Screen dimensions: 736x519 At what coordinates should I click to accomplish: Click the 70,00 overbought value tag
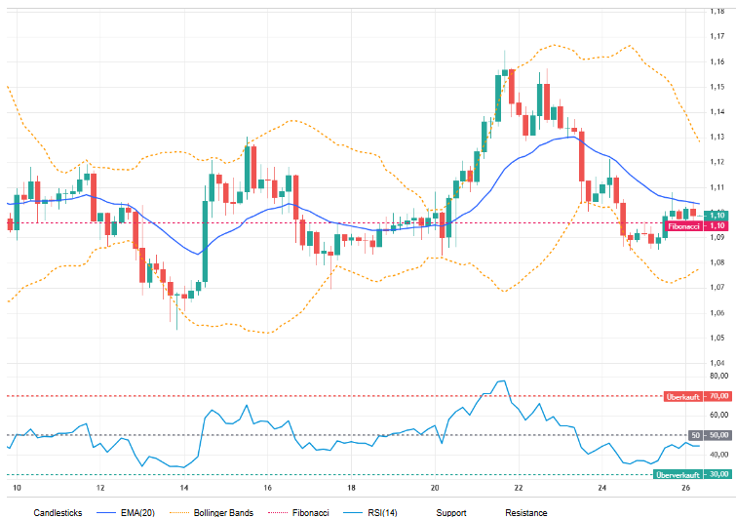(718, 397)
